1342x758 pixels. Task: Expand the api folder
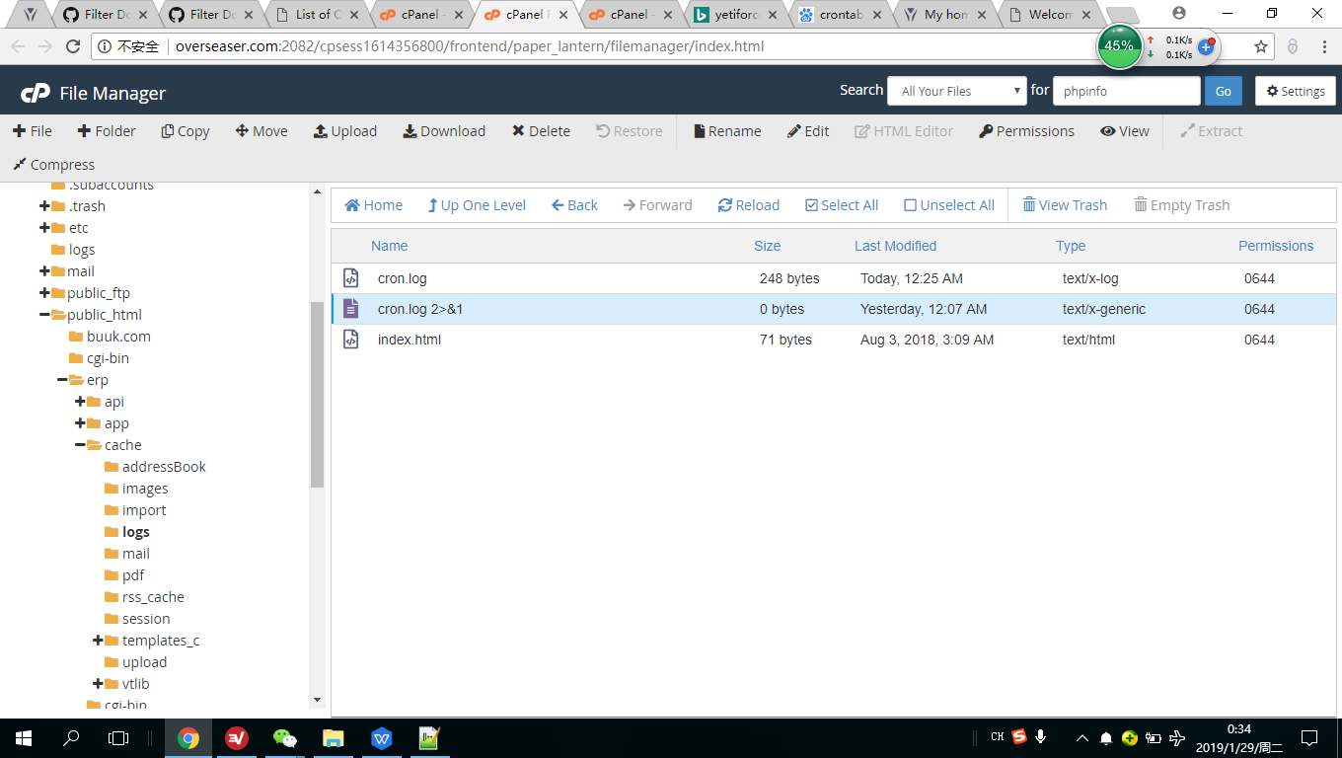[80, 402]
